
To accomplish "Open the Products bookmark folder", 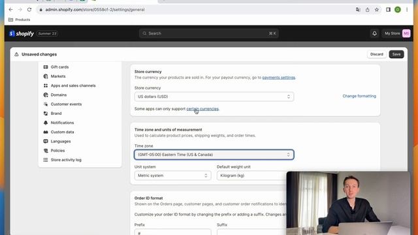I will coord(19,20).
